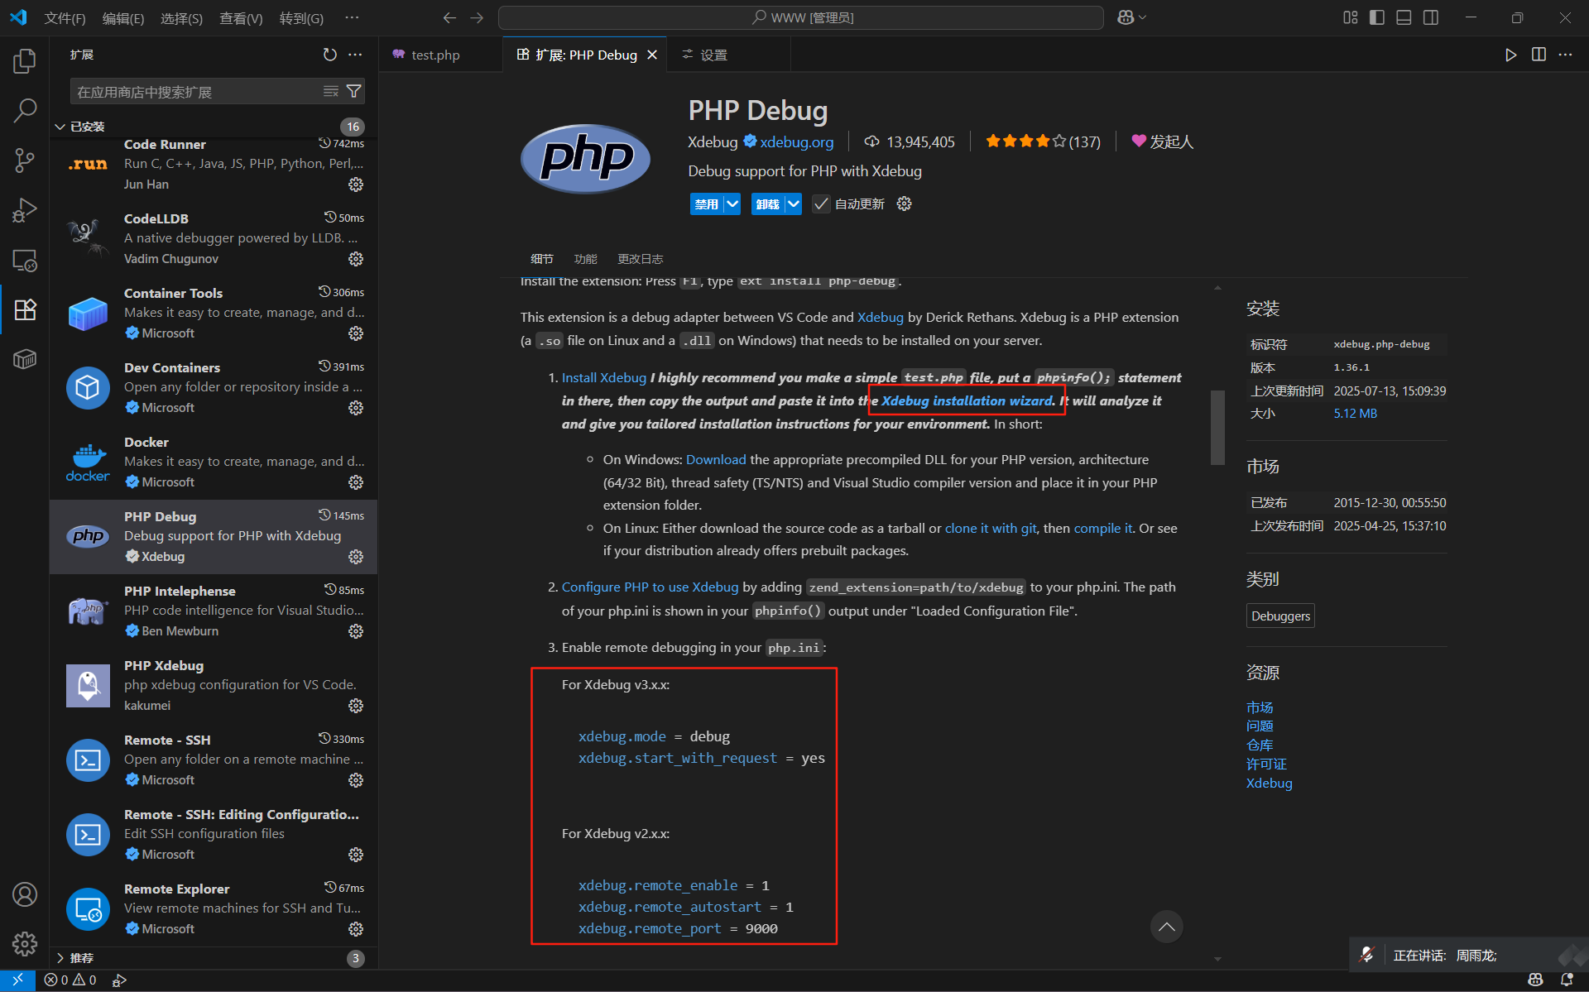The width and height of the screenshot is (1589, 992).
Task: Click the command center search box
Action: [x=801, y=17]
